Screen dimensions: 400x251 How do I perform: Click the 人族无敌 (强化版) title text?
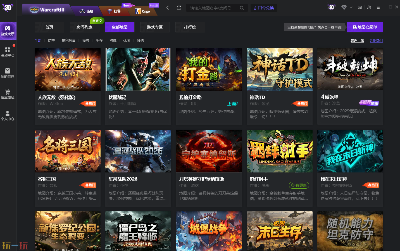(57, 97)
